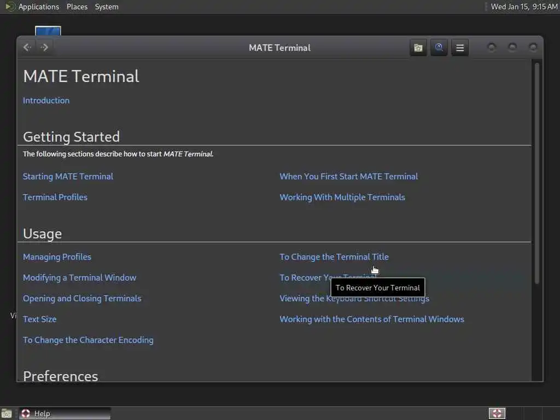This screenshot has height=420, width=560.
Task: Click the MATE logo in top panel
Action: coord(10,7)
